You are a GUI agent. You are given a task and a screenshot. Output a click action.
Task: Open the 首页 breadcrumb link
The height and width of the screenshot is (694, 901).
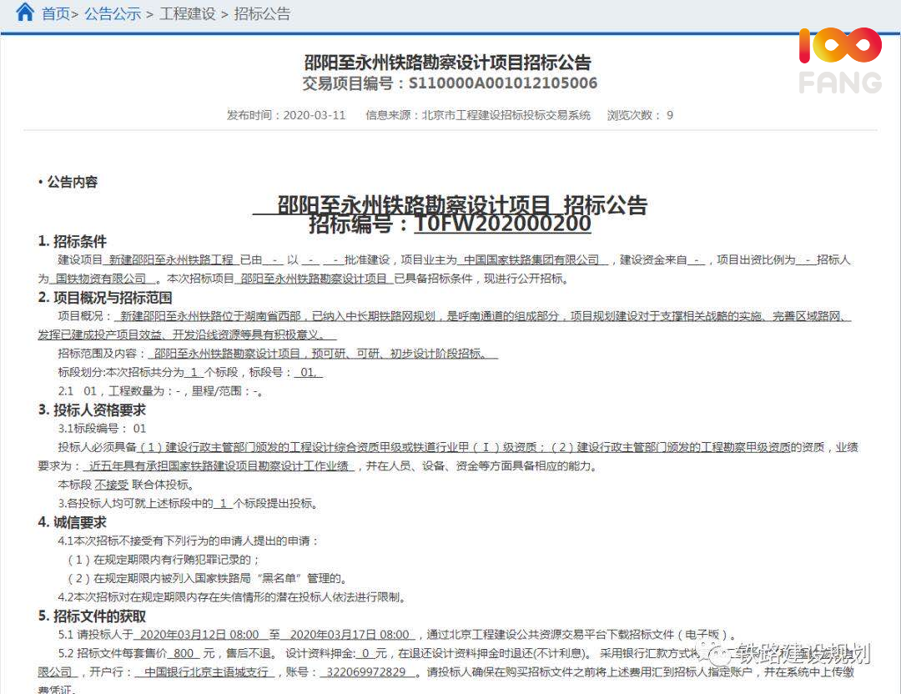(56, 14)
